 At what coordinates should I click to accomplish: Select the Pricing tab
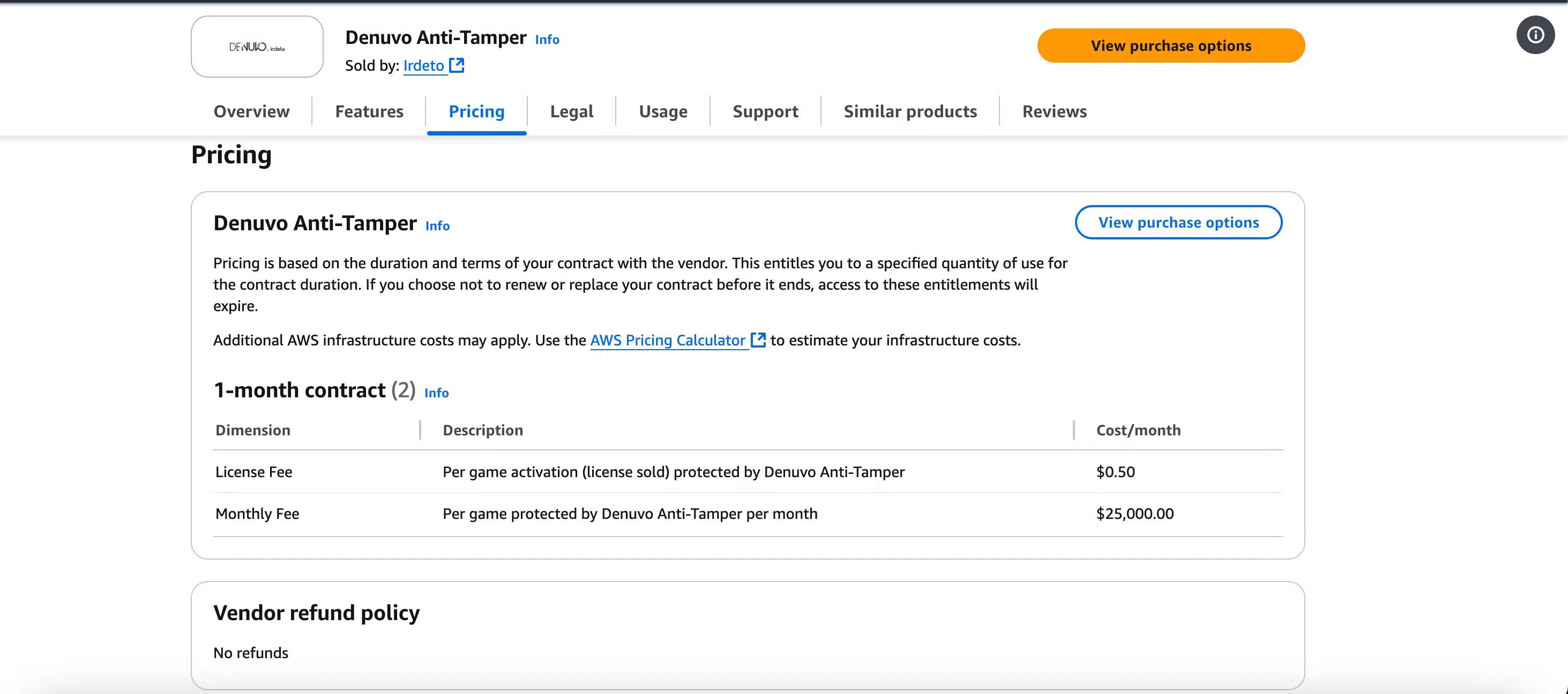pos(476,111)
